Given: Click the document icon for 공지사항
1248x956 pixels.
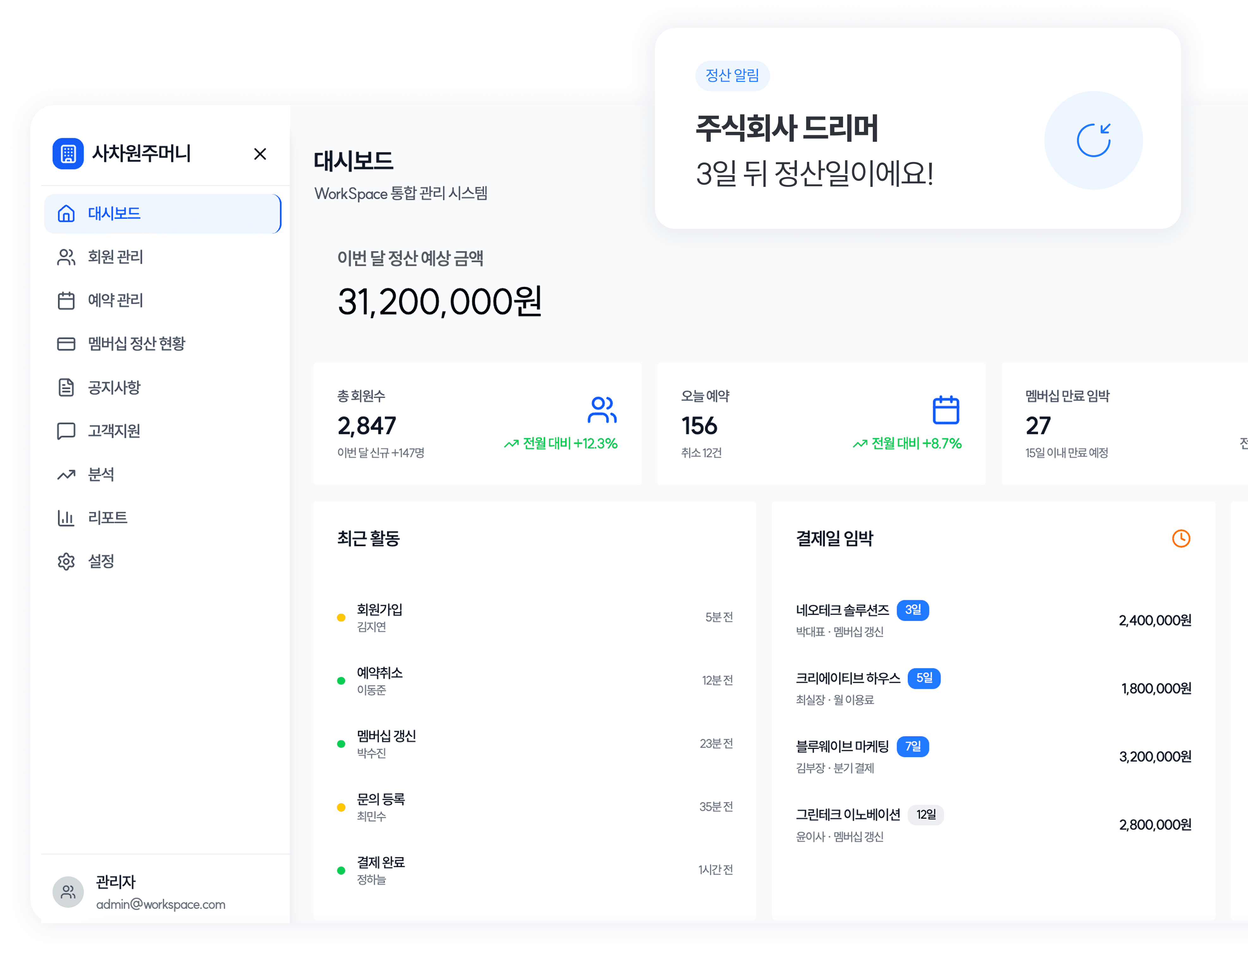Looking at the screenshot, I should click(x=66, y=388).
